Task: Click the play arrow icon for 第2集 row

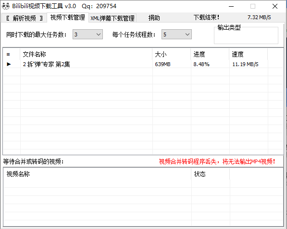Action: (9, 64)
